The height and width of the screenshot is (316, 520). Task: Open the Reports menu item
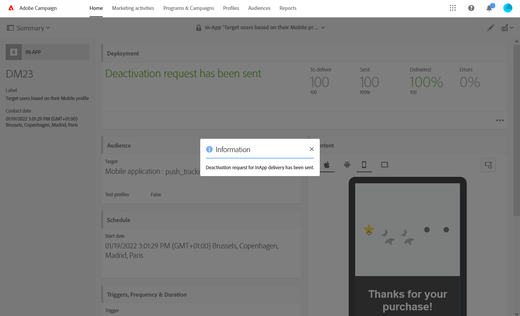[288, 8]
